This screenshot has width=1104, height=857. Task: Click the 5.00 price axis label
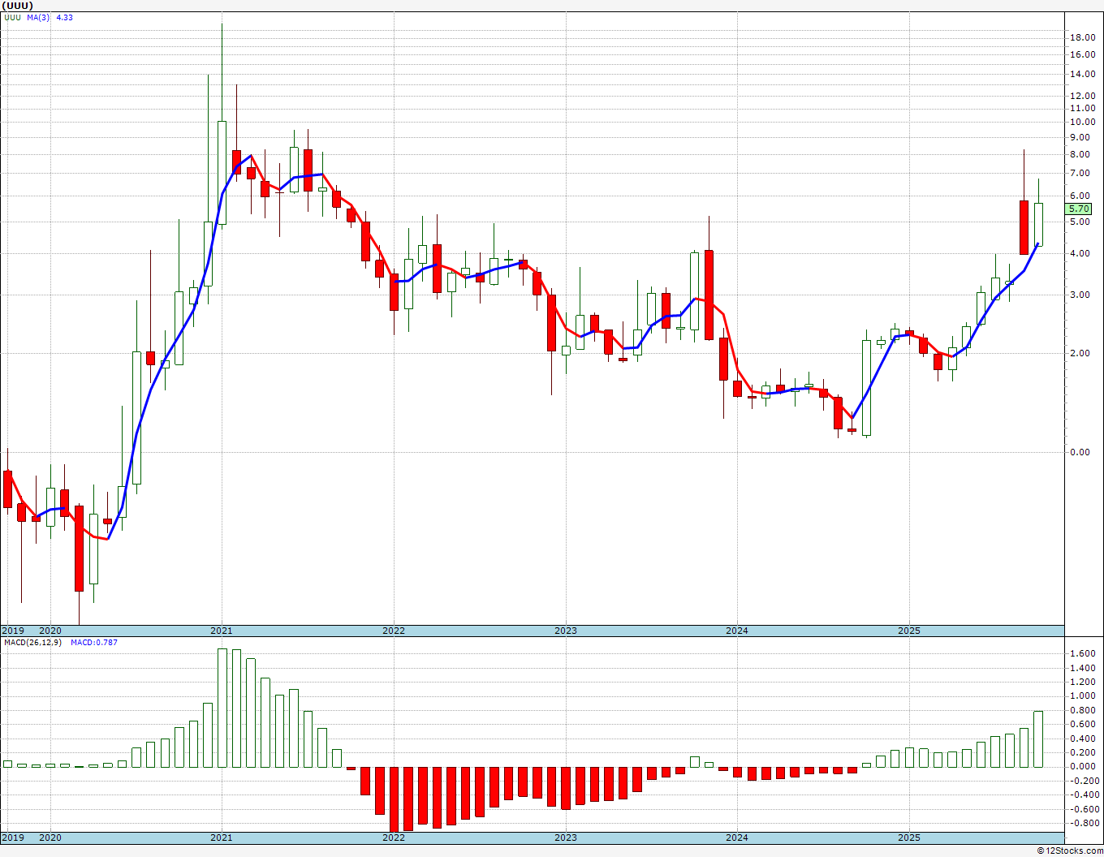point(1081,222)
